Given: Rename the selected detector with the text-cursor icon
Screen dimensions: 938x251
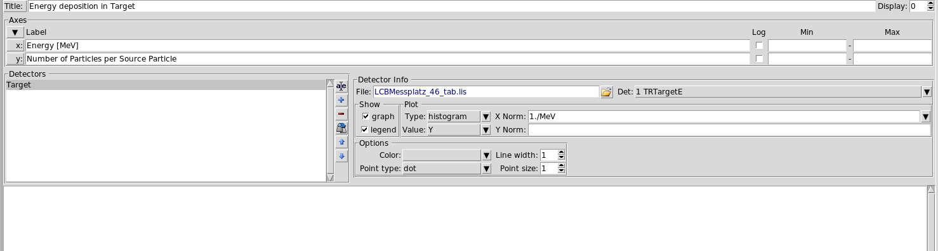Looking at the screenshot, I should [341, 86].
